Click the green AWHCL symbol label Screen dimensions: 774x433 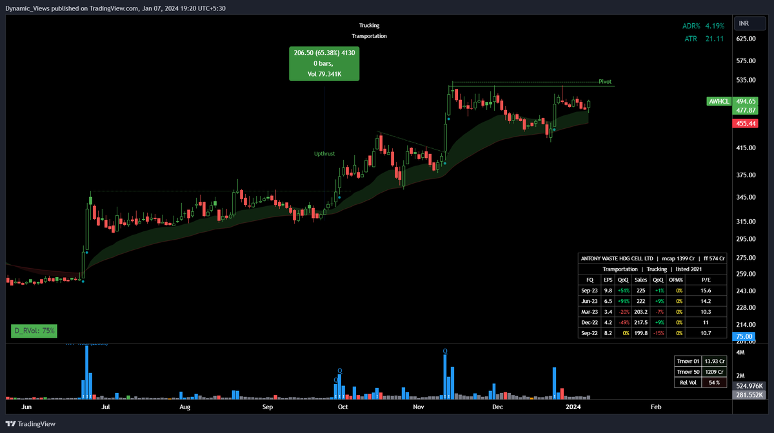[x=719, y=102]
